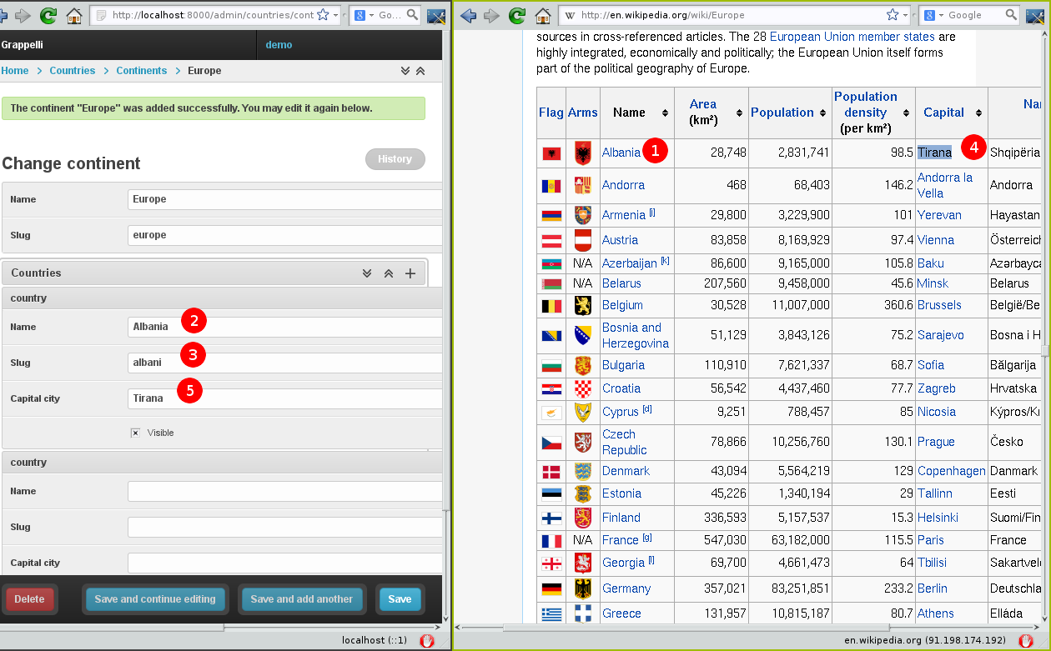Screen dimensions: 1051x651
Task: Click Bulgaria coat of arms image
Action: 582,365
